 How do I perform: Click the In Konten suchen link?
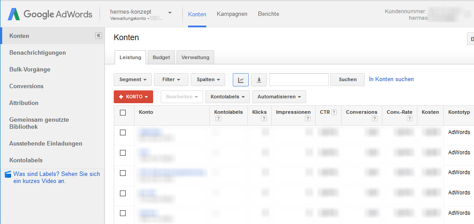point(391,79)
